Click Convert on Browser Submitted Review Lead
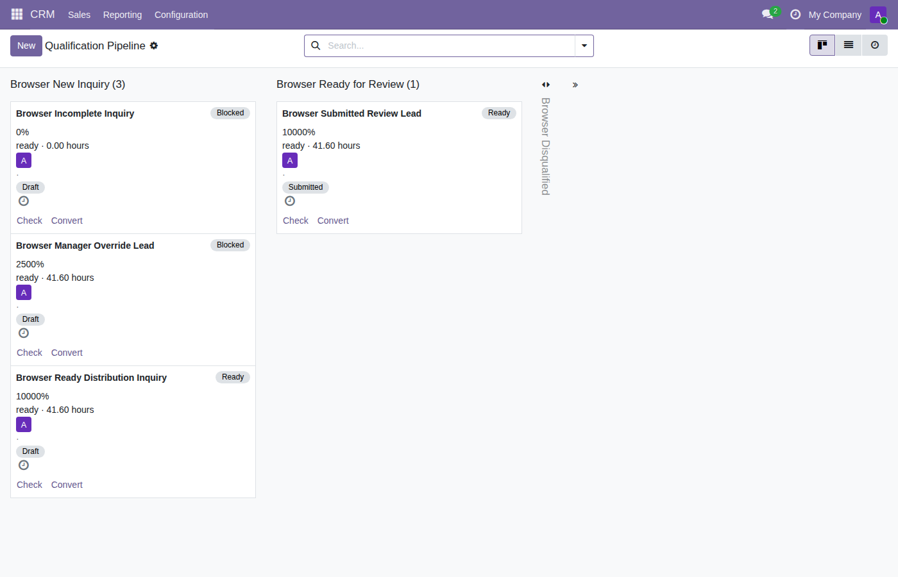The image size is (898, 577). [x=333, y=221]
